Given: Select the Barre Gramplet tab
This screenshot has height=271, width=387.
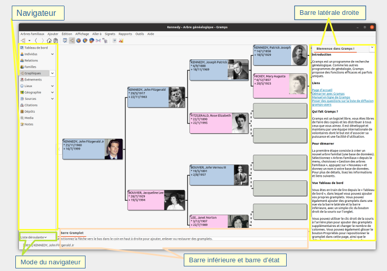Looking at the screenshot, I should (72, 233).
